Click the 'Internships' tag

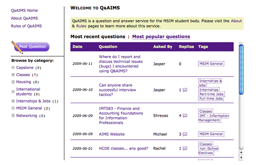pyautogui.click(x=209, y=90)
